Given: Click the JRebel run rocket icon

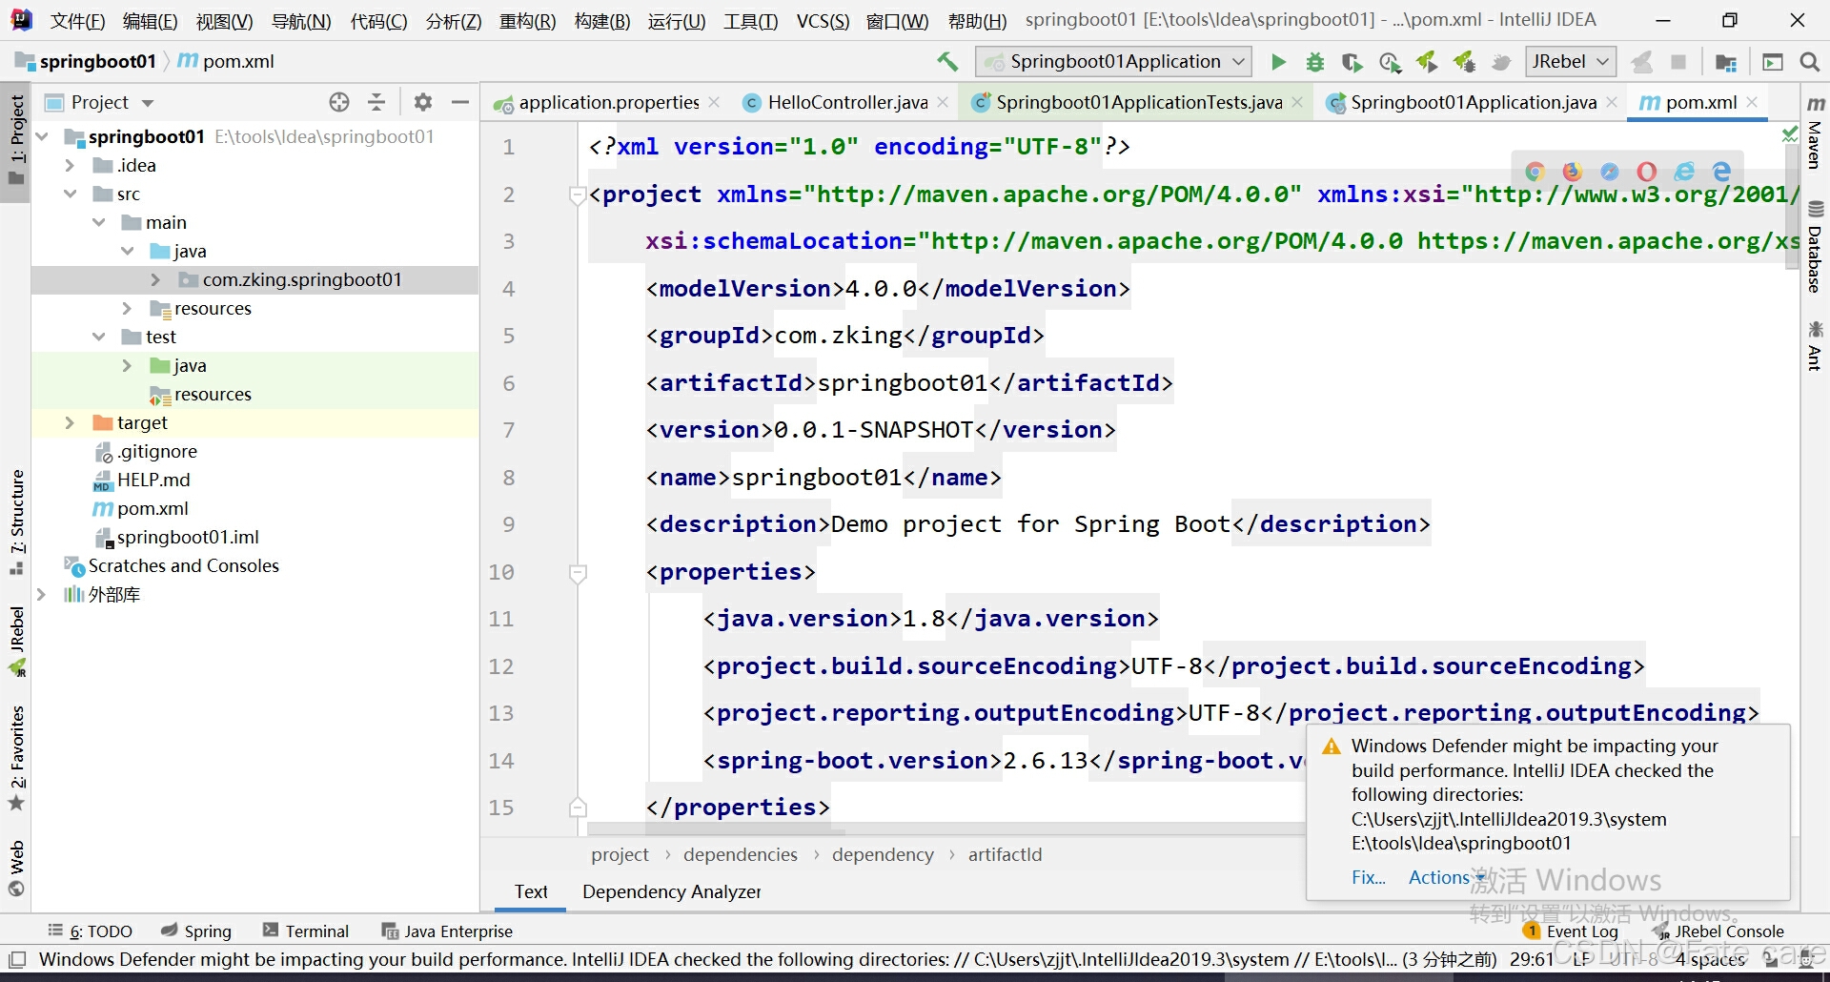Looking at the screenshot, I should pyautogui.click(x=1427, y=62).
